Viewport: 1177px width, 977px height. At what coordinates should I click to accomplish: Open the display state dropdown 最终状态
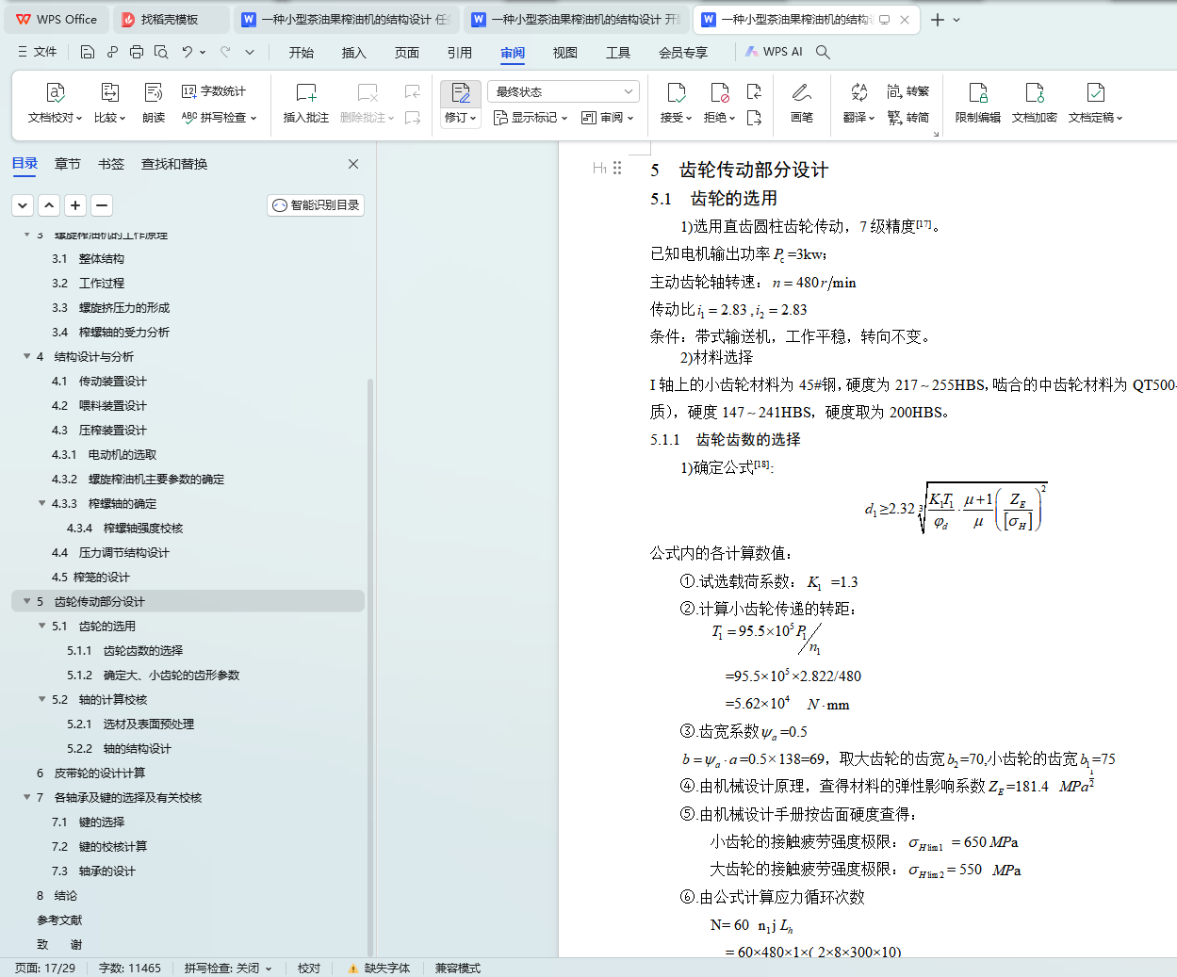(564, 91)
